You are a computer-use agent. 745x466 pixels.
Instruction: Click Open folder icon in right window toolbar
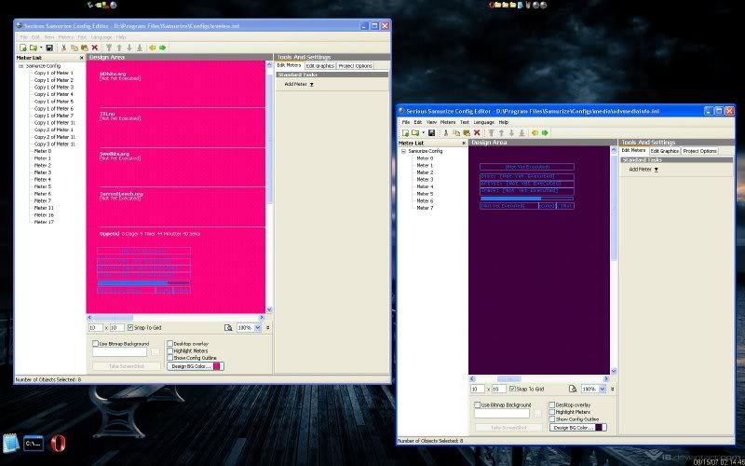coord(415,132)
